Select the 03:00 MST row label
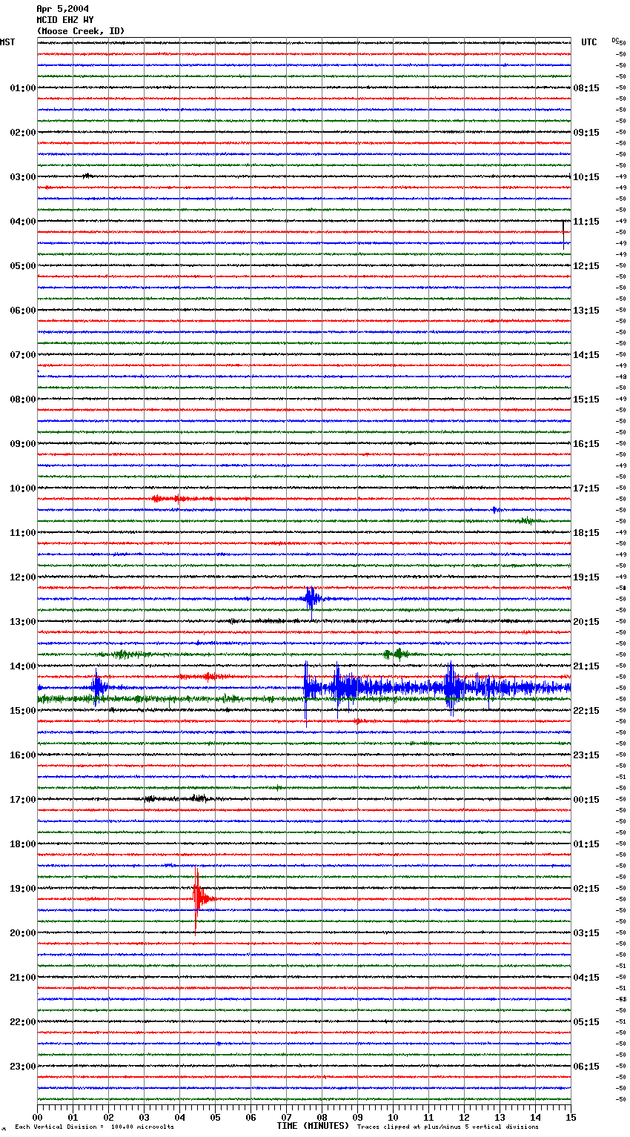 pos(22,177)
